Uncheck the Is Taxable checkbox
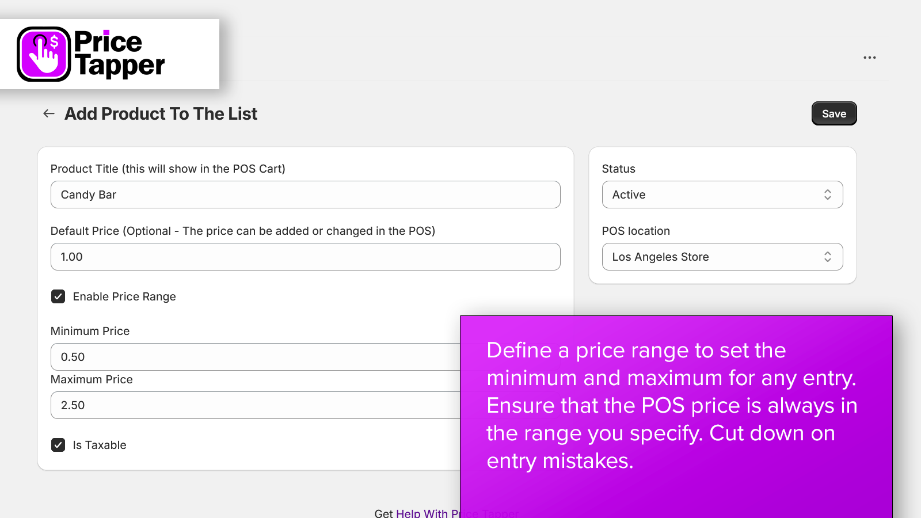Image resolution: width=921 pixels, height=518 pixels. tap(58, 445)
